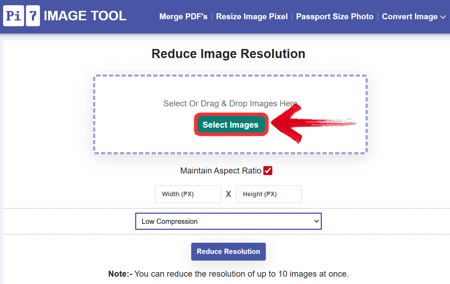Open the Low Compression dropdown

click(228, 221)
